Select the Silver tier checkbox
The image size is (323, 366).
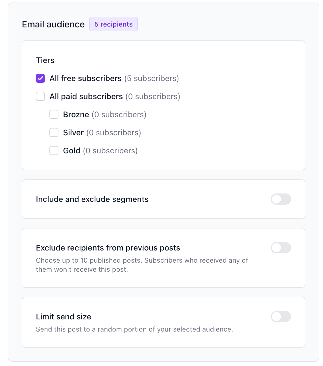click(x=54, y=132)
